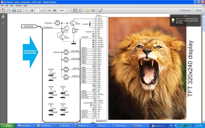Image resolution: width=205 pixels, height=128 pixels.
Task: Open the Comment pane
Action: click(185, 10)
